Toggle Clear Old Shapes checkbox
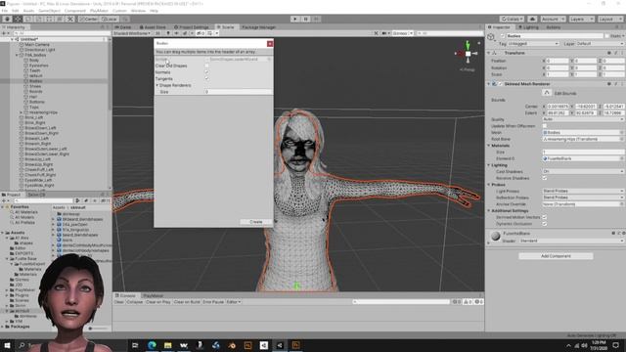 (206, 66)
